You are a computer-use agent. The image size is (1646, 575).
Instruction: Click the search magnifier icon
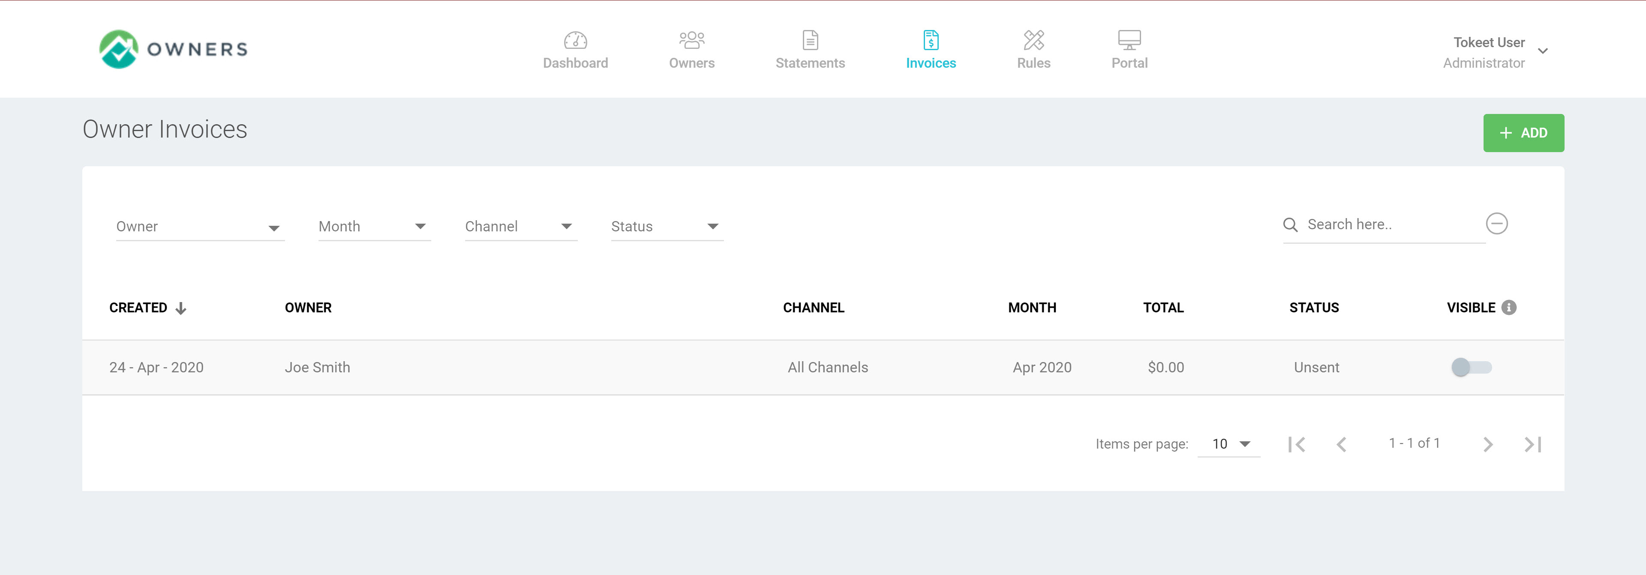[x=1290, y=225]
